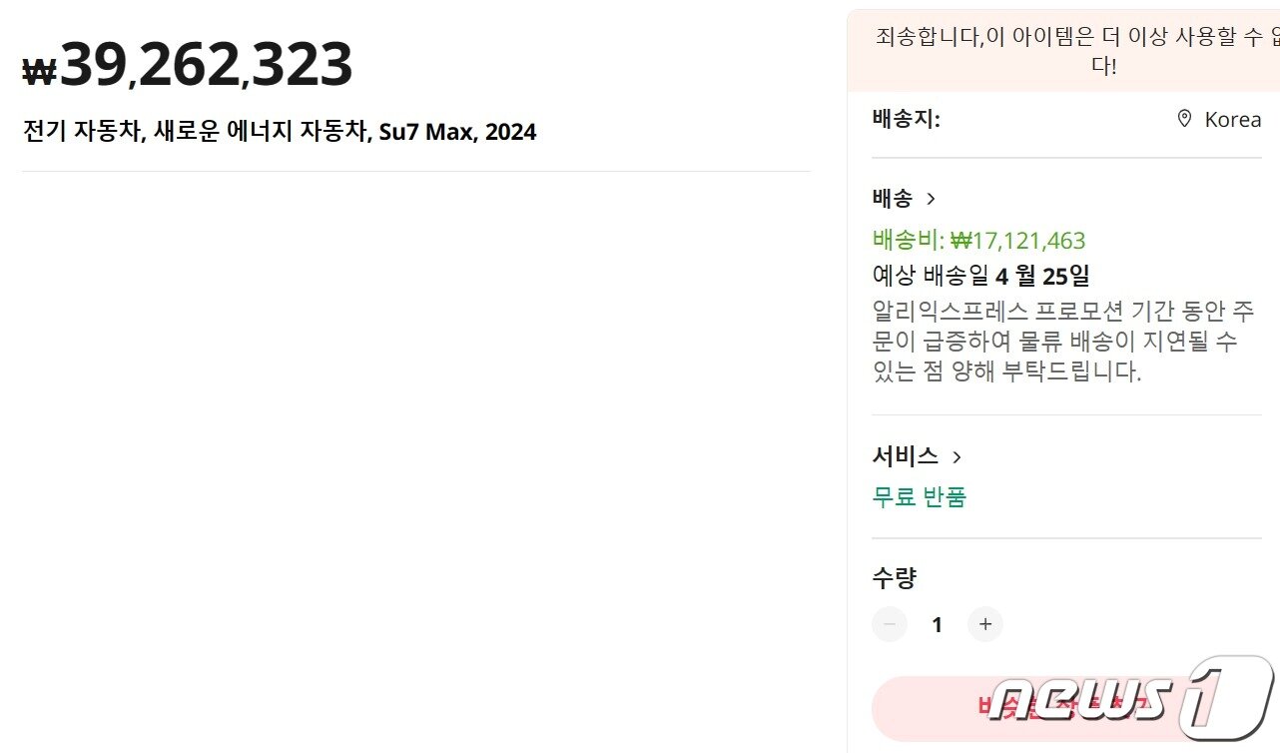Open the 무료 반품 free returns link
The height and width of the screenshot is (753, 1280).
point(920,496)
